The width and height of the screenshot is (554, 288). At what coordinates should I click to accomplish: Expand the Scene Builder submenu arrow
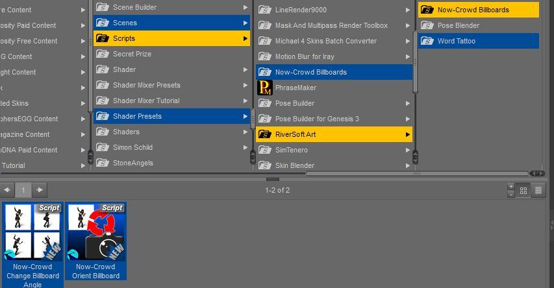click(246, 7)
